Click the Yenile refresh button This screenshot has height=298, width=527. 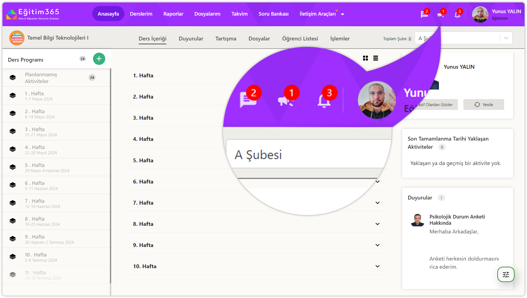point(483,104)
